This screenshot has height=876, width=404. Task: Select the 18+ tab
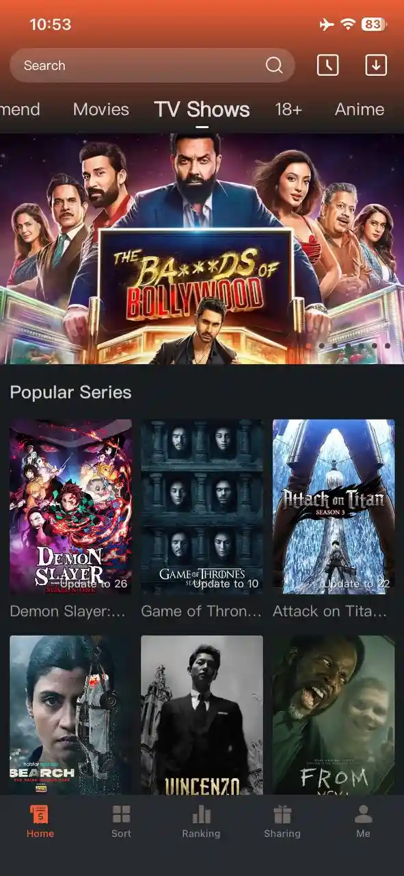coord(288,109)
